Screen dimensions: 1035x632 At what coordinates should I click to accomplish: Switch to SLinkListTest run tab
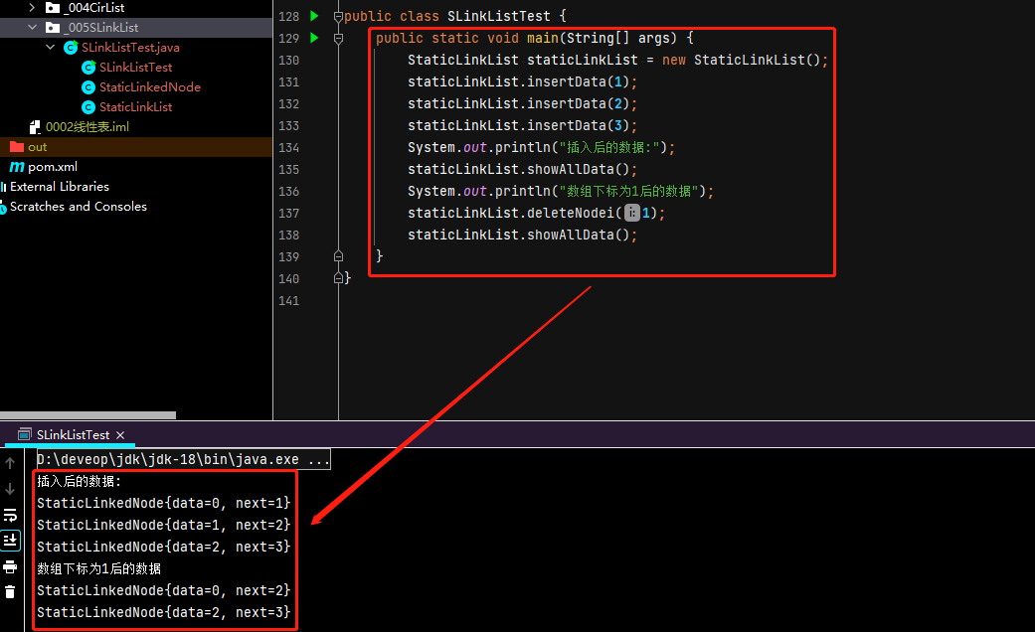73,434
